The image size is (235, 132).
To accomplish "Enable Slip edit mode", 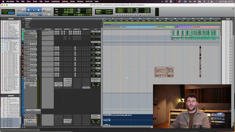I will click(5, 13).
